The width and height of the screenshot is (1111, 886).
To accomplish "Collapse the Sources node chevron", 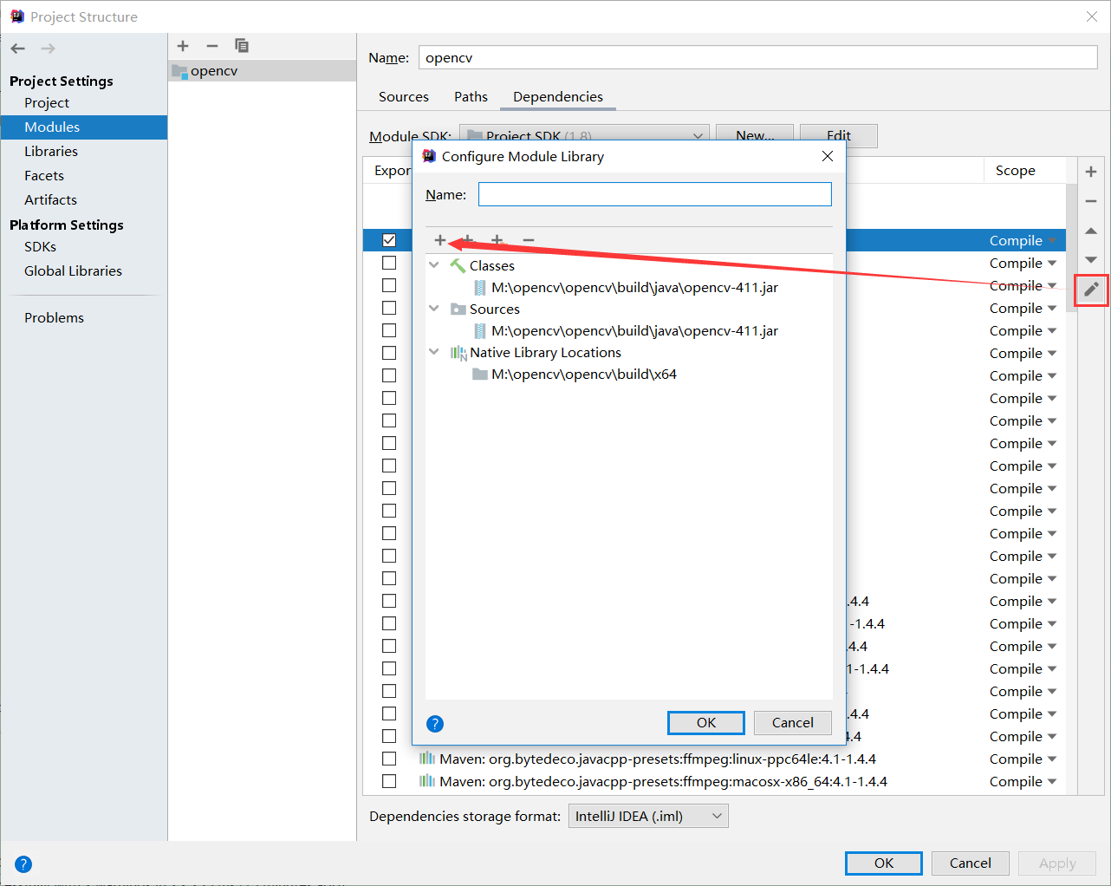I will (434, 309).
